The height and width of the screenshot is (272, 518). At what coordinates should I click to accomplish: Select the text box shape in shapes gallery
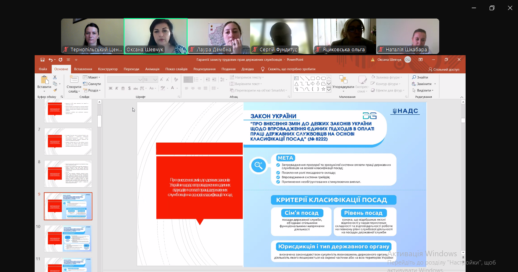(296, 78)
